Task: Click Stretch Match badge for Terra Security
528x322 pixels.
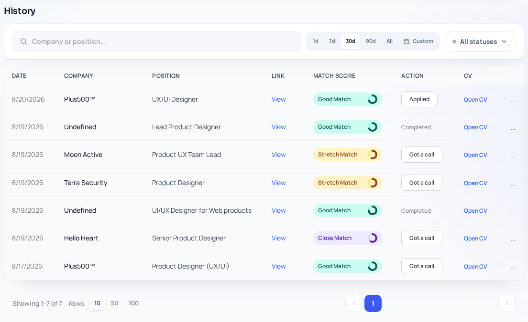Action: point(348,183)
